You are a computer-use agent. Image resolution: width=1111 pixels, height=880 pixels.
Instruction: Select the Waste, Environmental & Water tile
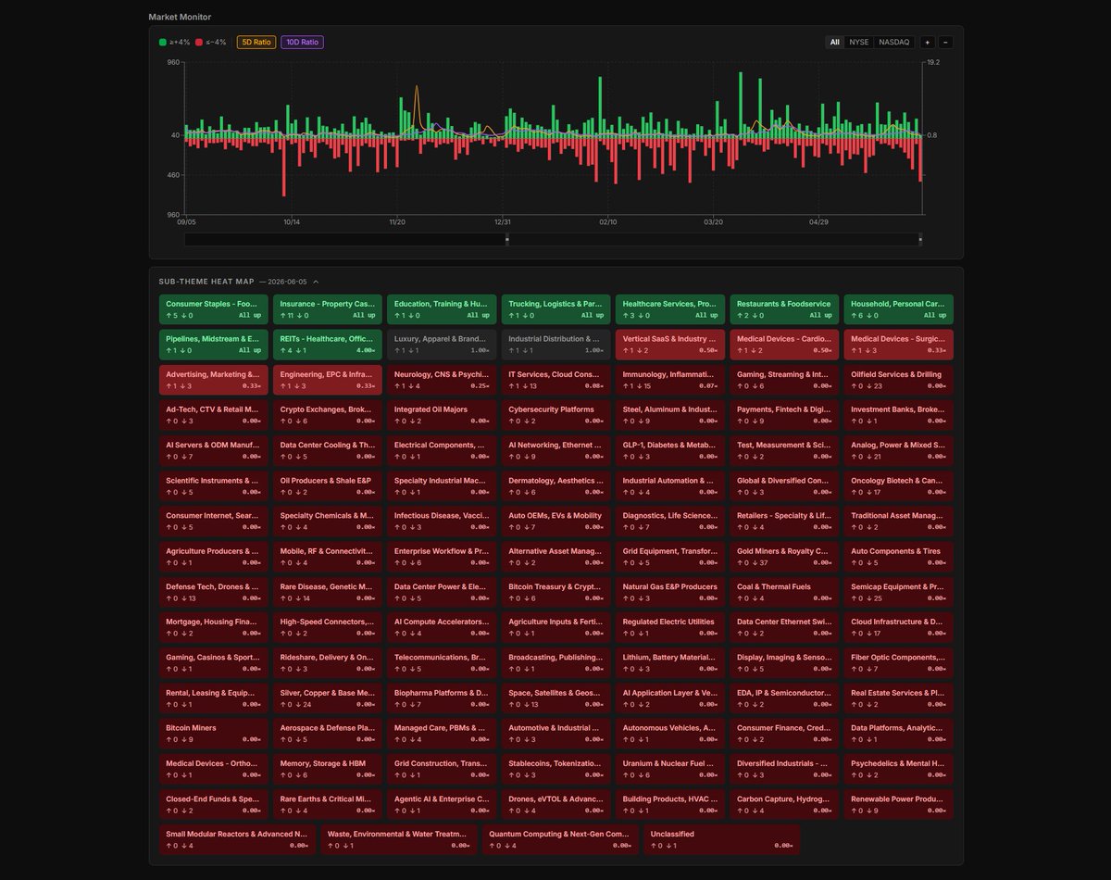click(398, 840)
